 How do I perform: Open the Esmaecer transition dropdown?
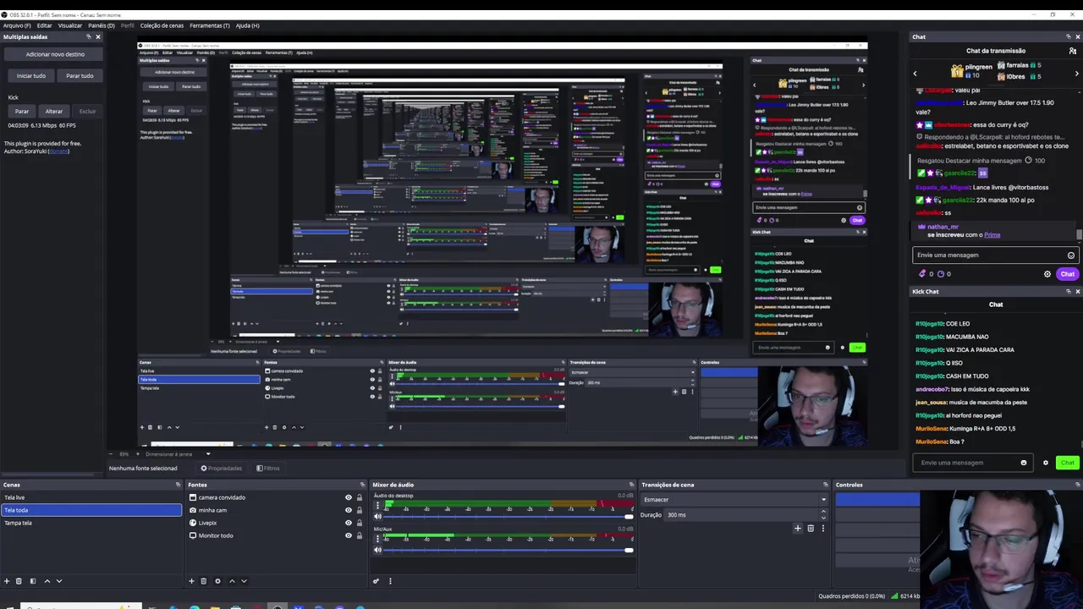[x=734, y=499]
